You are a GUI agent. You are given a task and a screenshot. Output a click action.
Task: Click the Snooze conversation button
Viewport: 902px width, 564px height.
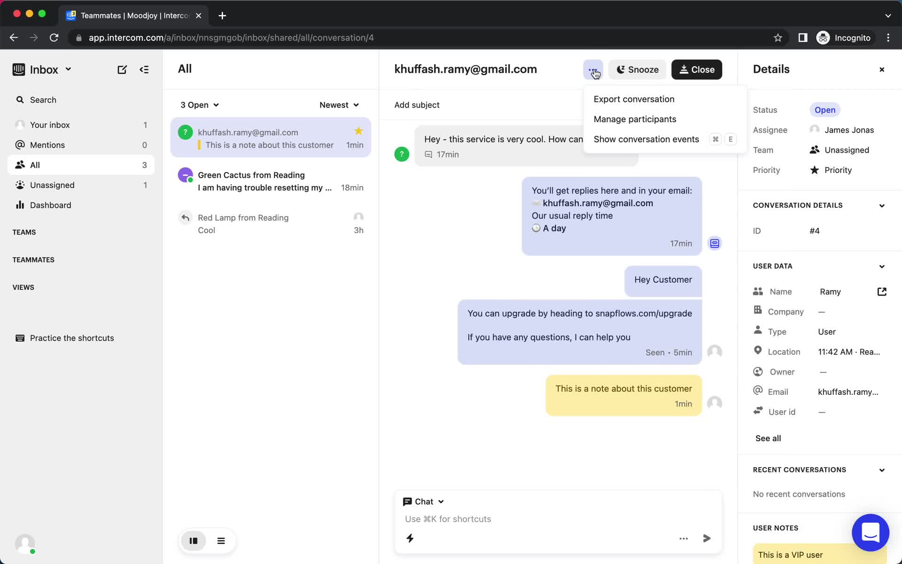(637, 70)
